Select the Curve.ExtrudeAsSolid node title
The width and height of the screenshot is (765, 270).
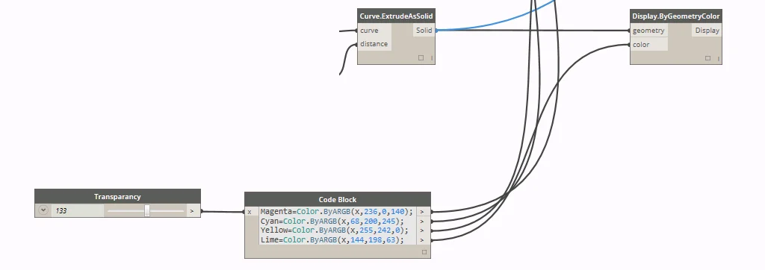tap(396, 16)
